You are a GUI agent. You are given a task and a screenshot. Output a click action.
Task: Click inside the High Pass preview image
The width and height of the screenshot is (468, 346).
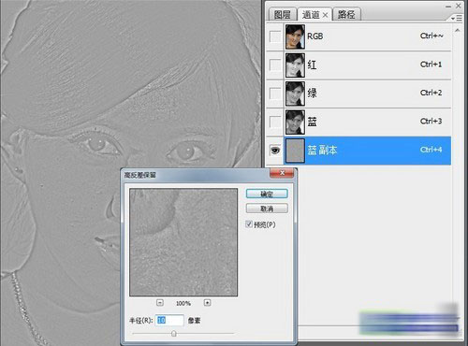pos(183,242)
